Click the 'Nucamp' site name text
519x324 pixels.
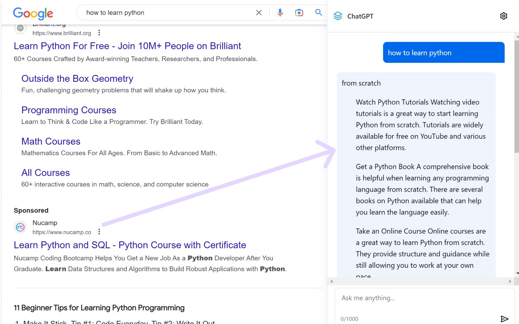pyautogui.click(x=45, y=223)
